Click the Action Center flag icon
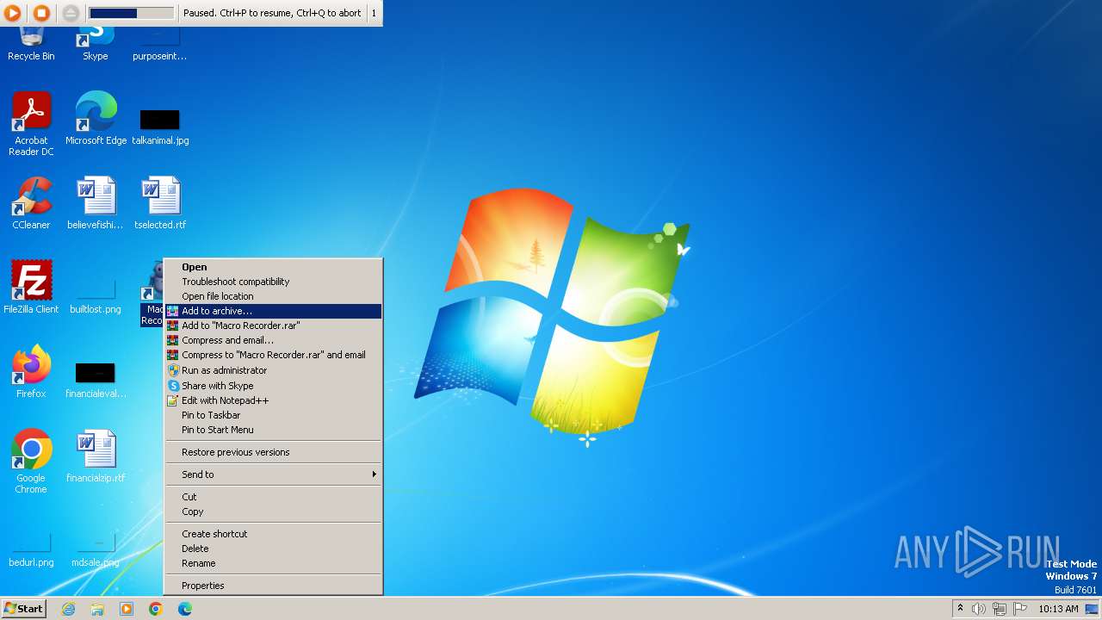Viewport: 1102px width, 620px height. [1020, 609]
